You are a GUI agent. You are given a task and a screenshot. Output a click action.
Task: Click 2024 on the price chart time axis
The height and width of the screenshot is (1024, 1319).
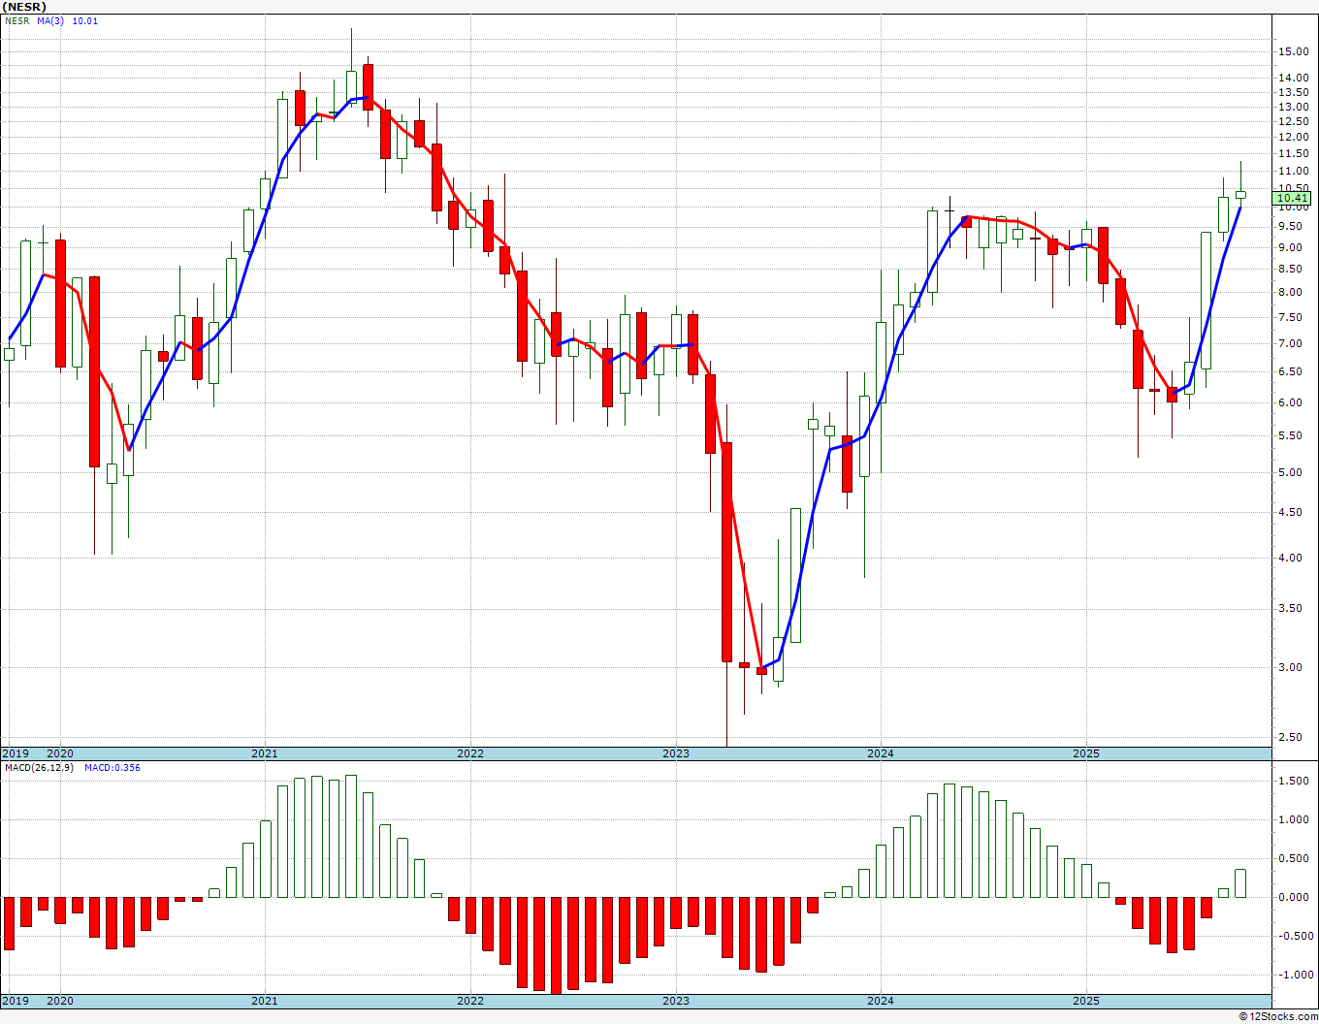(x=881, y=753)
